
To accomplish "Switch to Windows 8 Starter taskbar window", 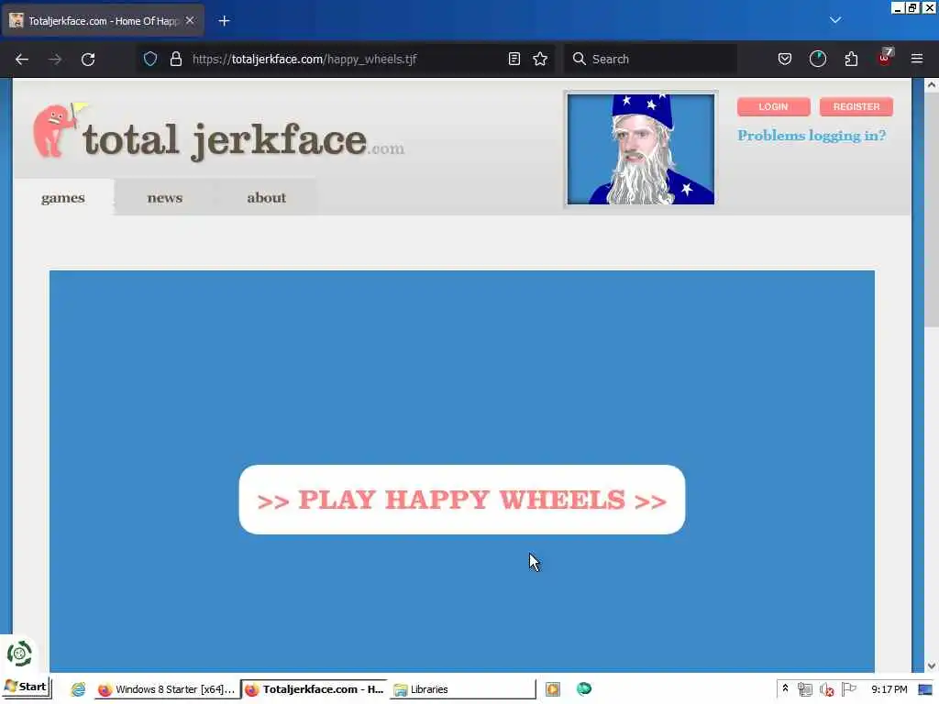I will [x=167, y=689].
